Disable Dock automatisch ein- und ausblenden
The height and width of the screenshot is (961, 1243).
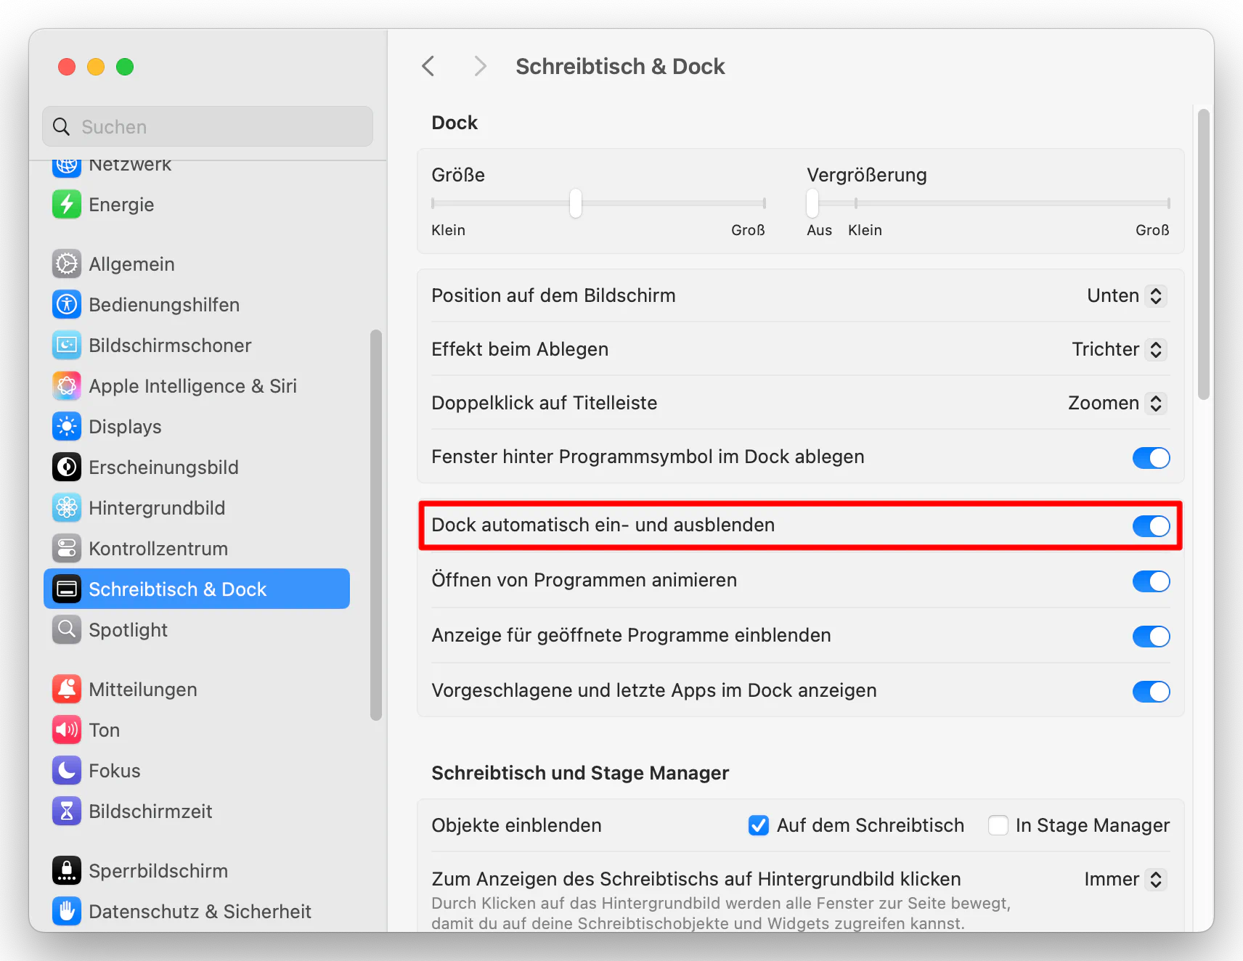click(x=1151, y=526)
